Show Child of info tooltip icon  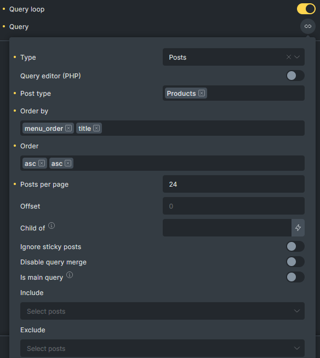tap(52, 226)
